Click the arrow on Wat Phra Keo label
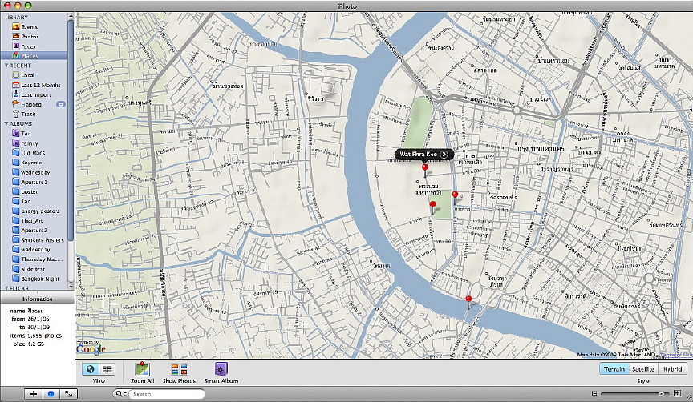 click(x=444, y=154)
